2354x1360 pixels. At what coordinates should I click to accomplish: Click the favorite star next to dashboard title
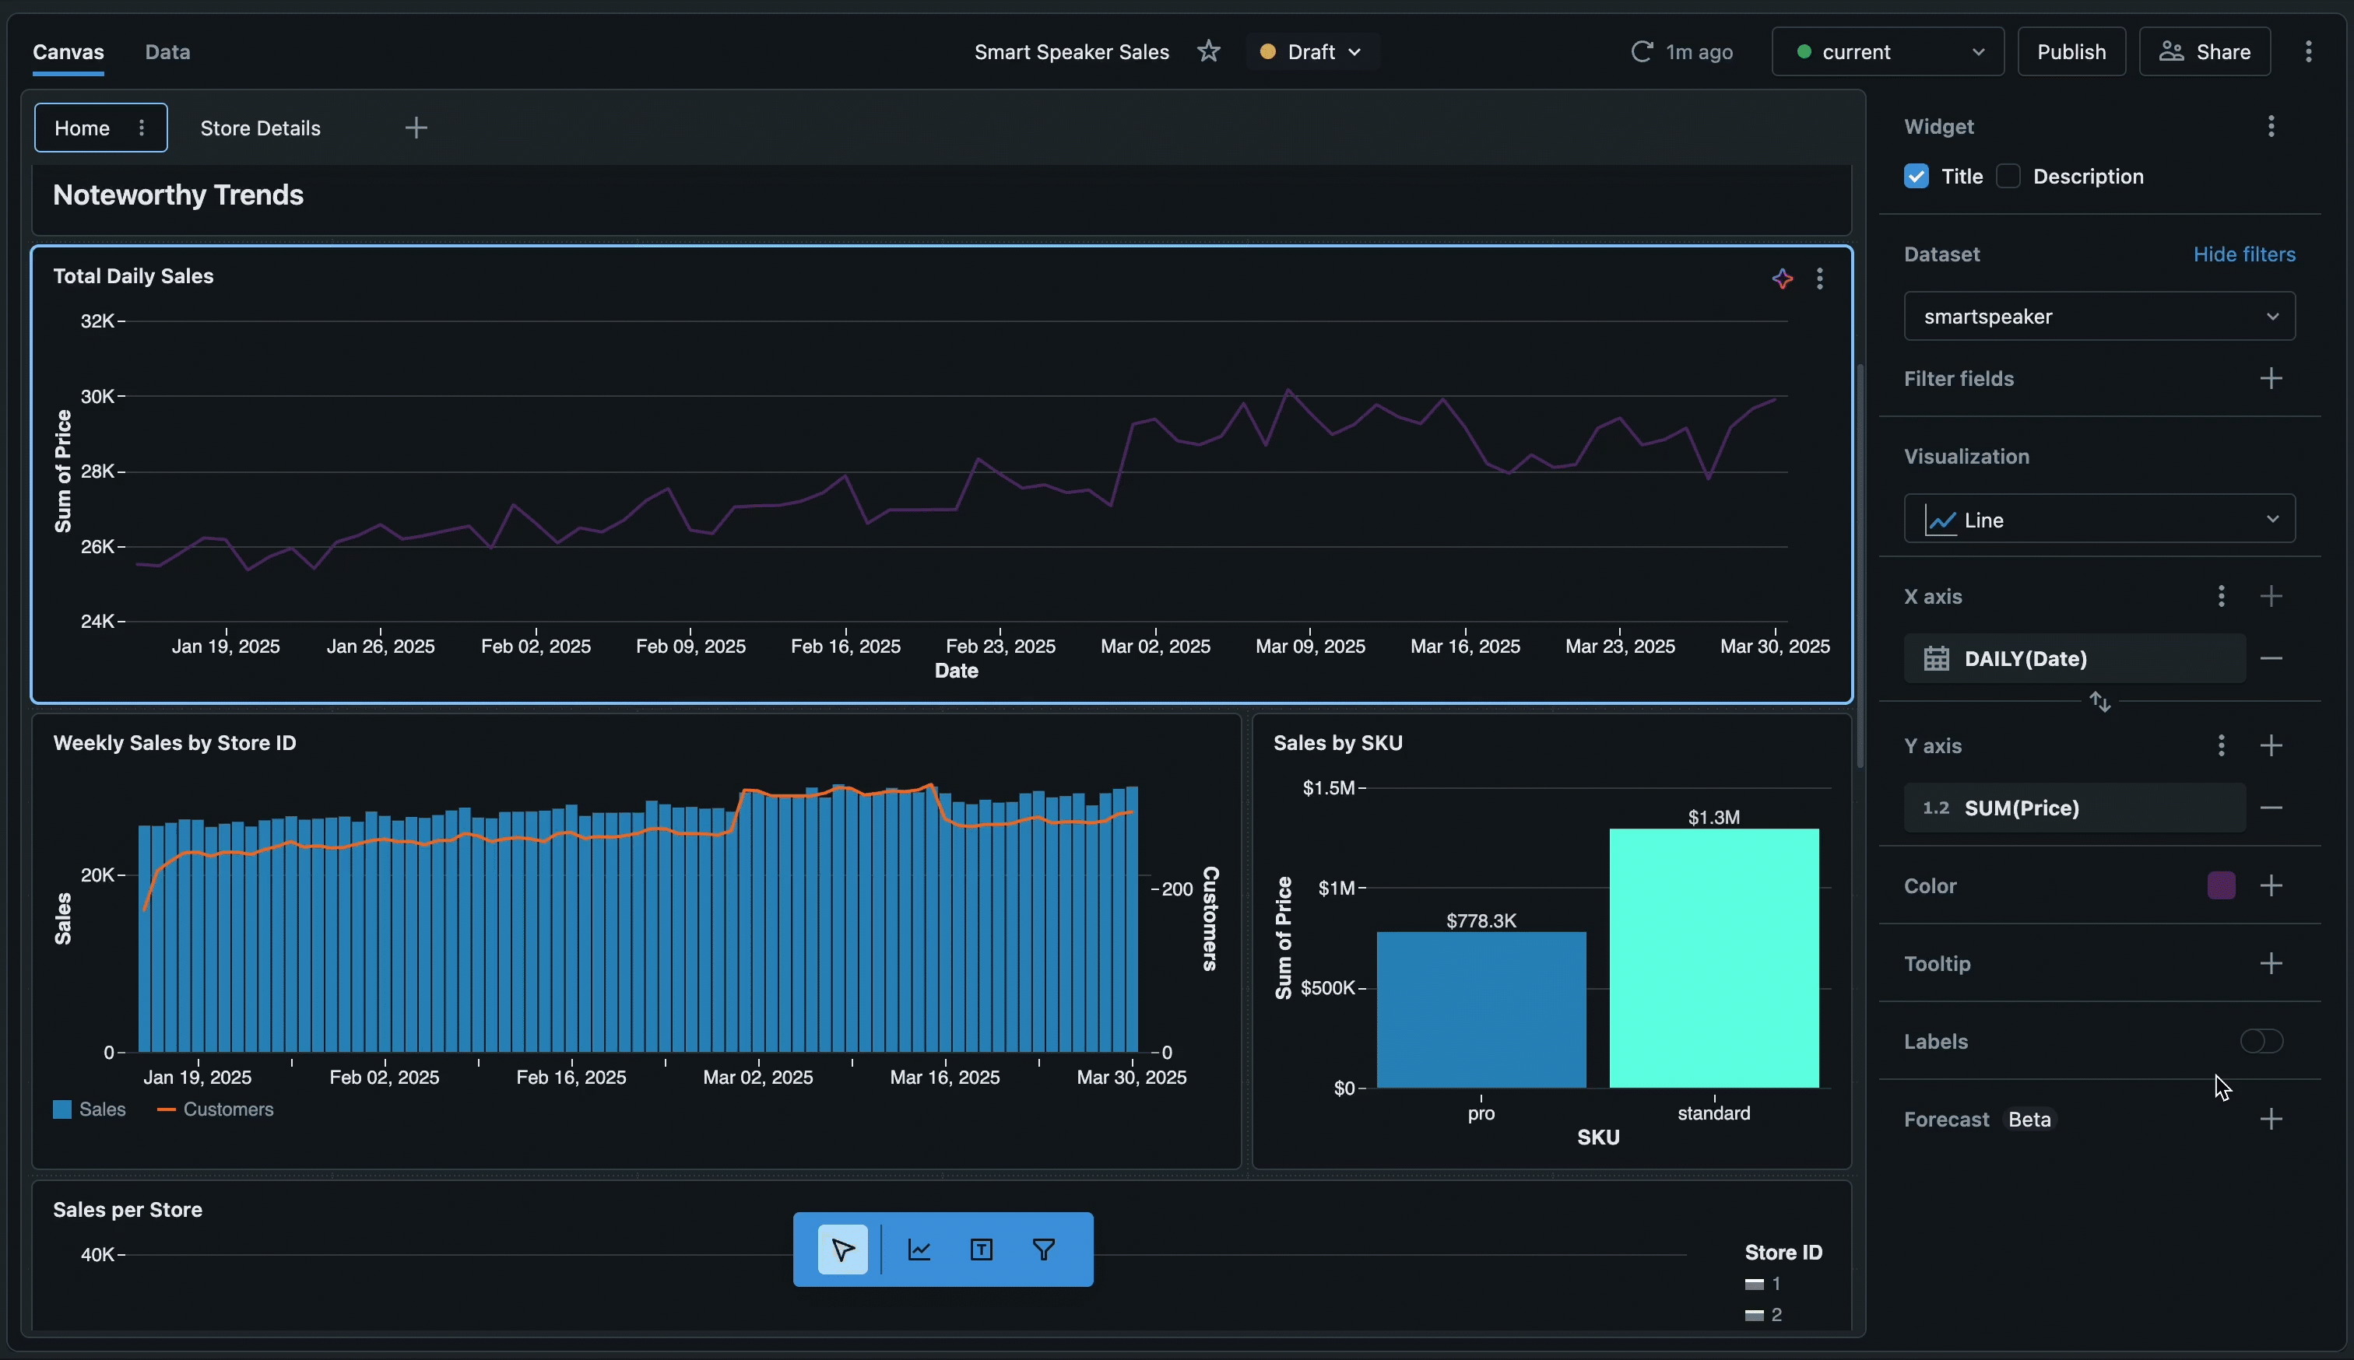(x=1208, y=51)
